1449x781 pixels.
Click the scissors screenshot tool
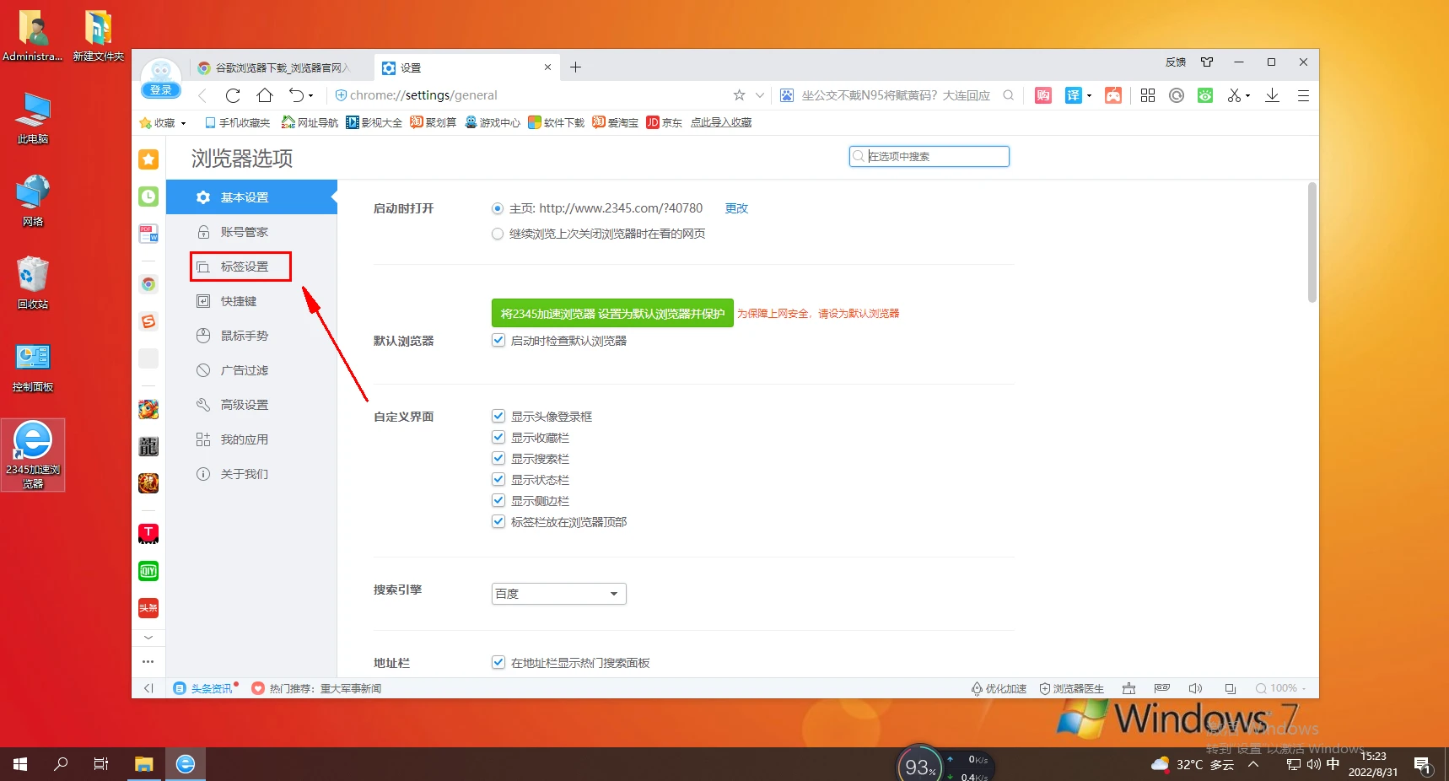(x=1235, y=95)
